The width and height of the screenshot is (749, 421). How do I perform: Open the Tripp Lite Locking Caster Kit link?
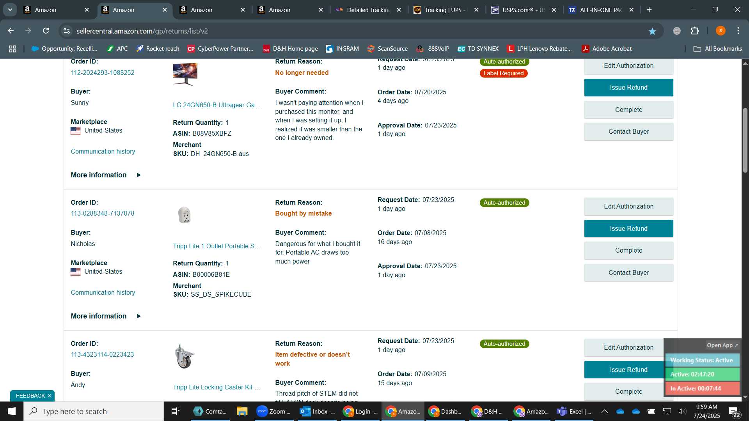tap(216, 387)
